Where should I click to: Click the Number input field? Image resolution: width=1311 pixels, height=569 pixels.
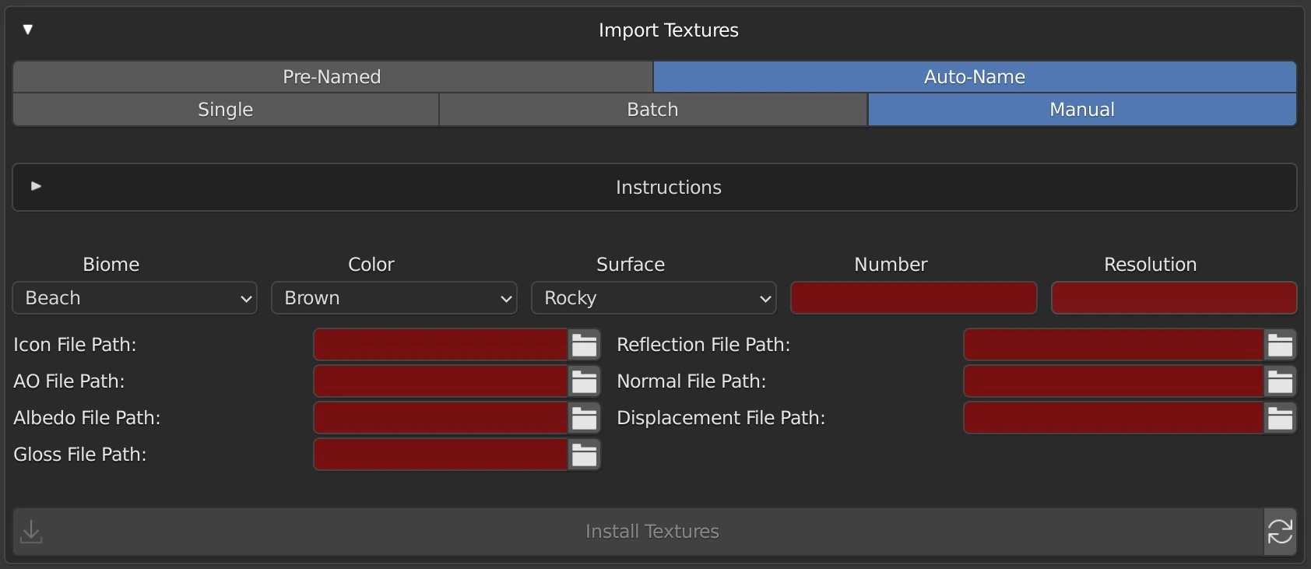913,298
